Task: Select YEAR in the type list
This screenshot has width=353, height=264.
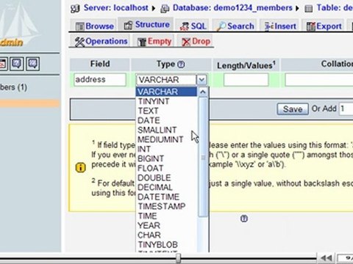Action: pos(166,225)
